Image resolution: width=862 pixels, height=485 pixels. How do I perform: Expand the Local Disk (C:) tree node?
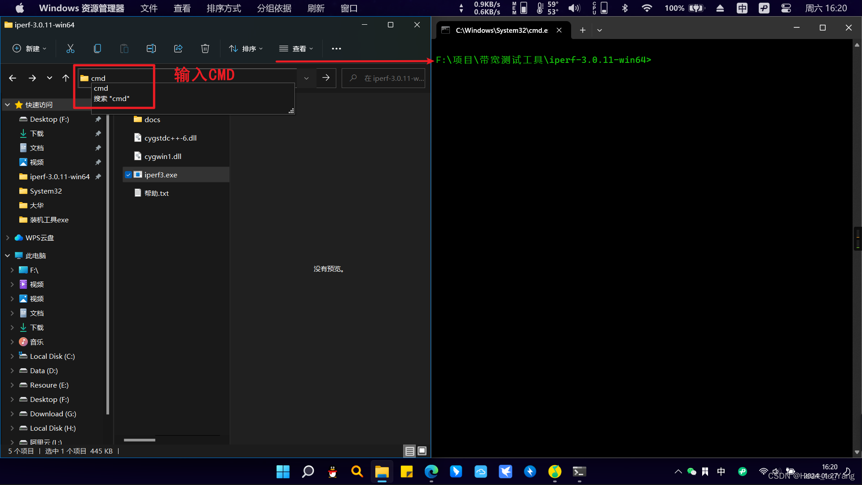coord(12,356)
